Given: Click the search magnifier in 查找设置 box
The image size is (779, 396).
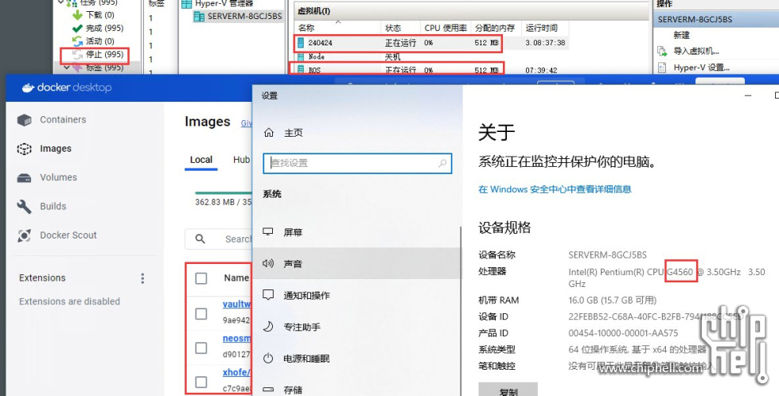Looking at the screenshot, I should tap(442, 163).
